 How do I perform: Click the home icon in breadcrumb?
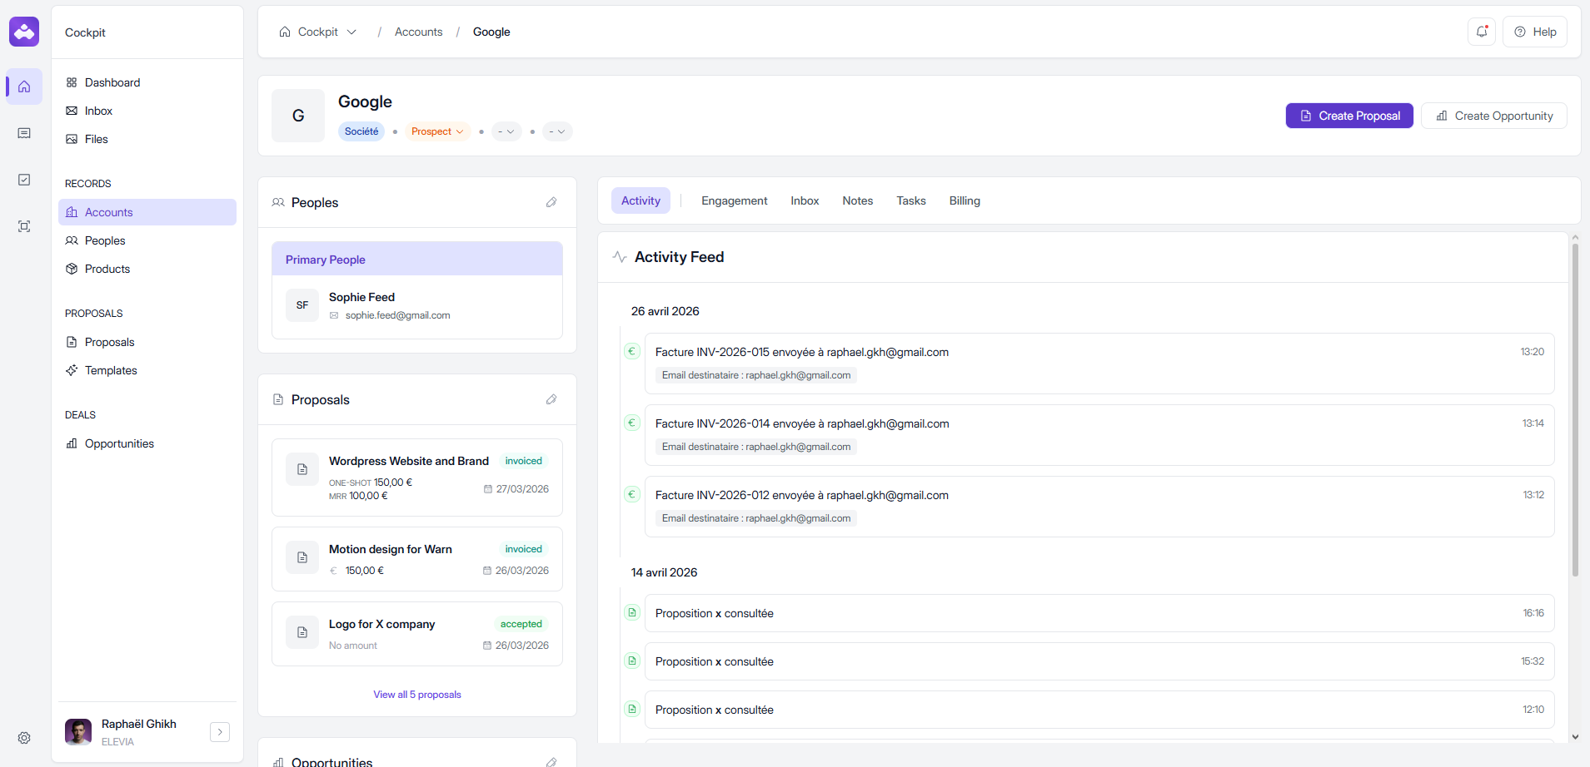click(x=285, y=32)
